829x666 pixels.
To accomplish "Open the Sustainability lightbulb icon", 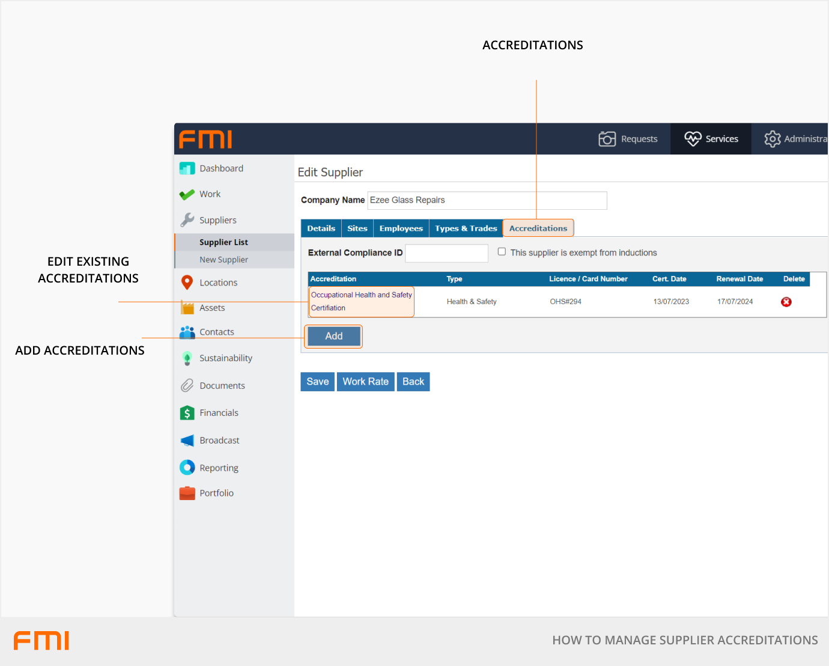I will 187,358.
